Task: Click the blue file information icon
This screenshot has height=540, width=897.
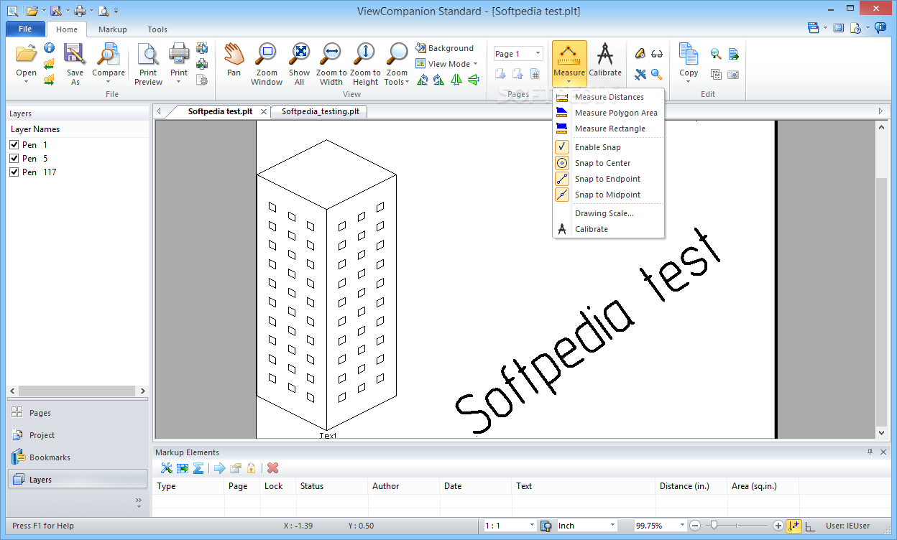Action: [x=49, y=48]
